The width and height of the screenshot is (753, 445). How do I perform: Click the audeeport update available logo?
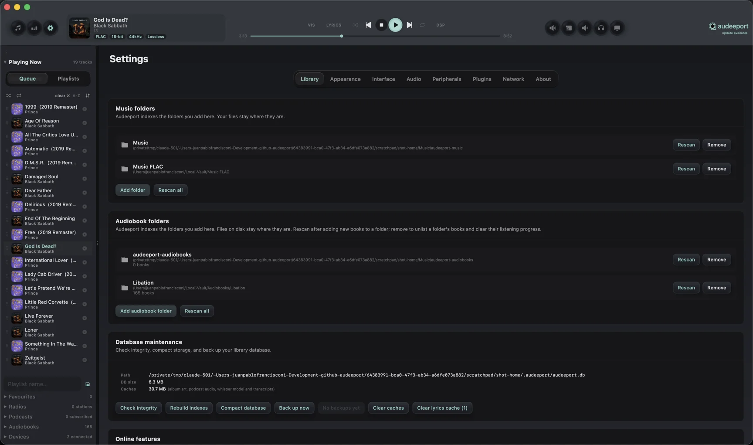tap(729, 28)
